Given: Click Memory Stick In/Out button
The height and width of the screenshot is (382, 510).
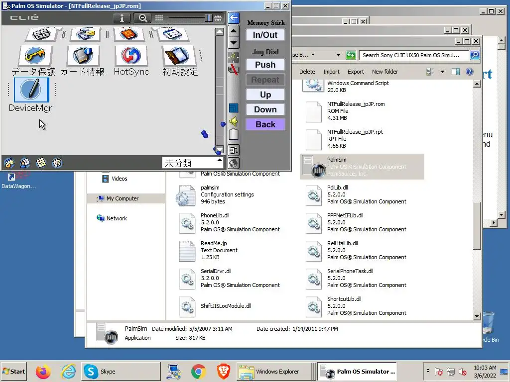Looking at the screenshot, I should pos(265,35).
